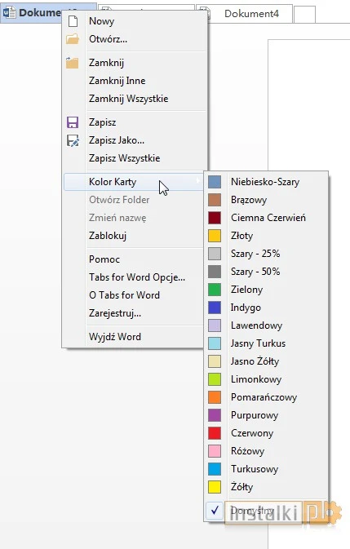Pick the Czerwony color swatch
The width and height of the screenshot is (350, 549).
tap(215, 433)
